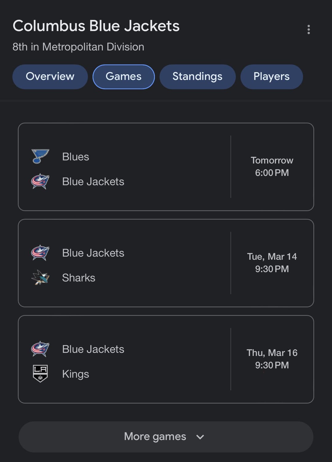Open the three-dot more options menu
Image resolution: width=332 pixels, height=462 pixels.
(x=309, y=30)
